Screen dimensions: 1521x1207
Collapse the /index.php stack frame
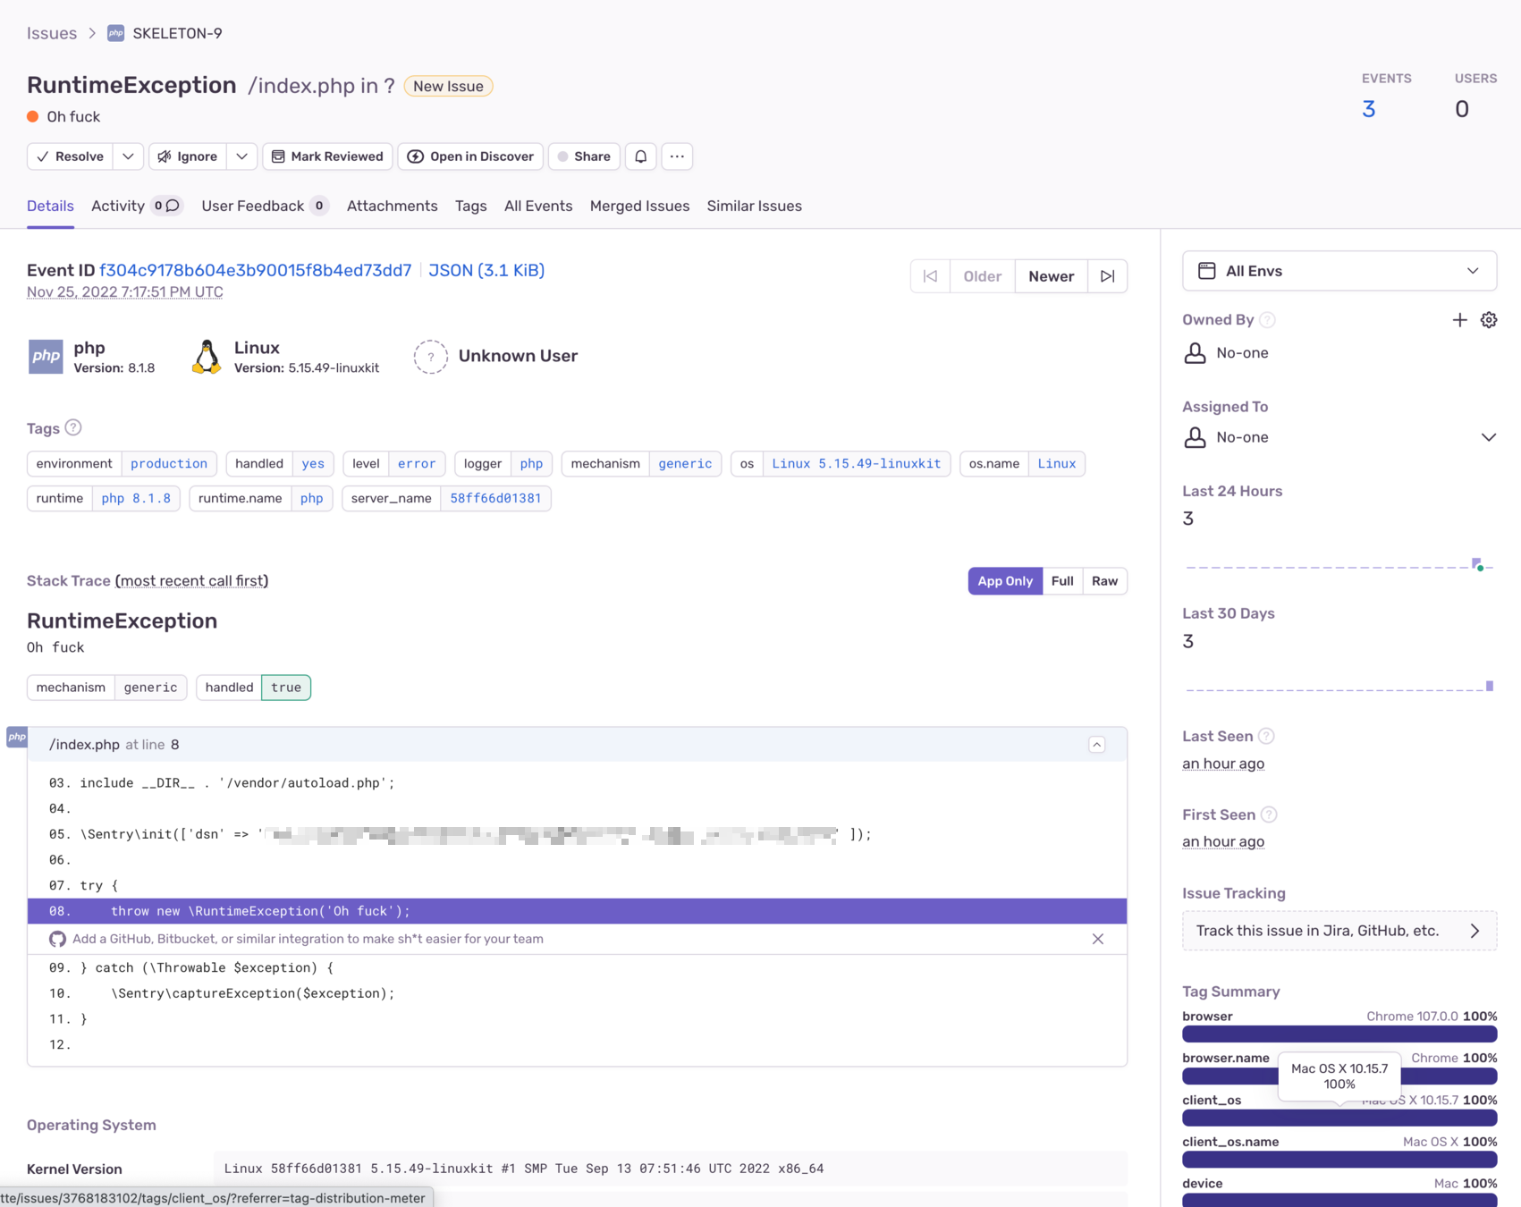(1097, 745)
